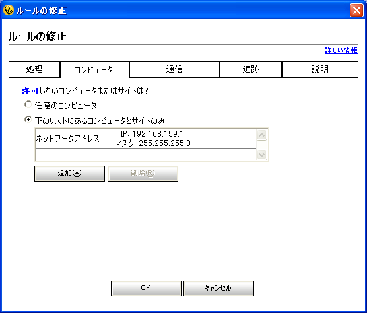Click the 追加(A) button
The width and height of the screenshot is (367, 313).
69,174
